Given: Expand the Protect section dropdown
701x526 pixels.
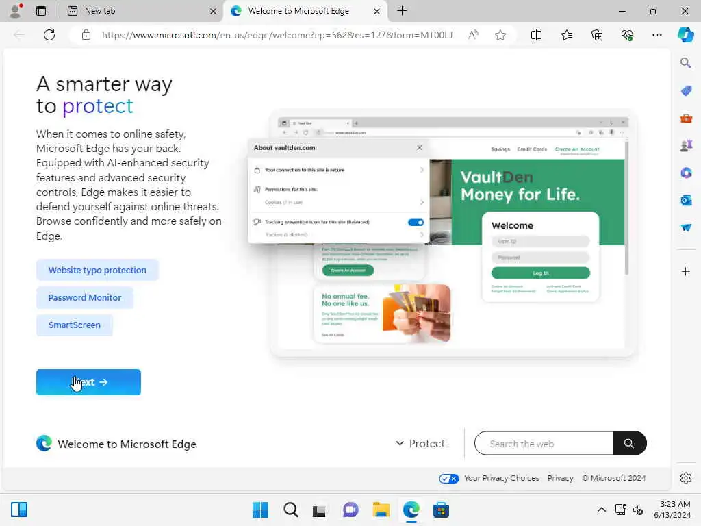Looking at the screenshot, I should (x=420, y=444).
